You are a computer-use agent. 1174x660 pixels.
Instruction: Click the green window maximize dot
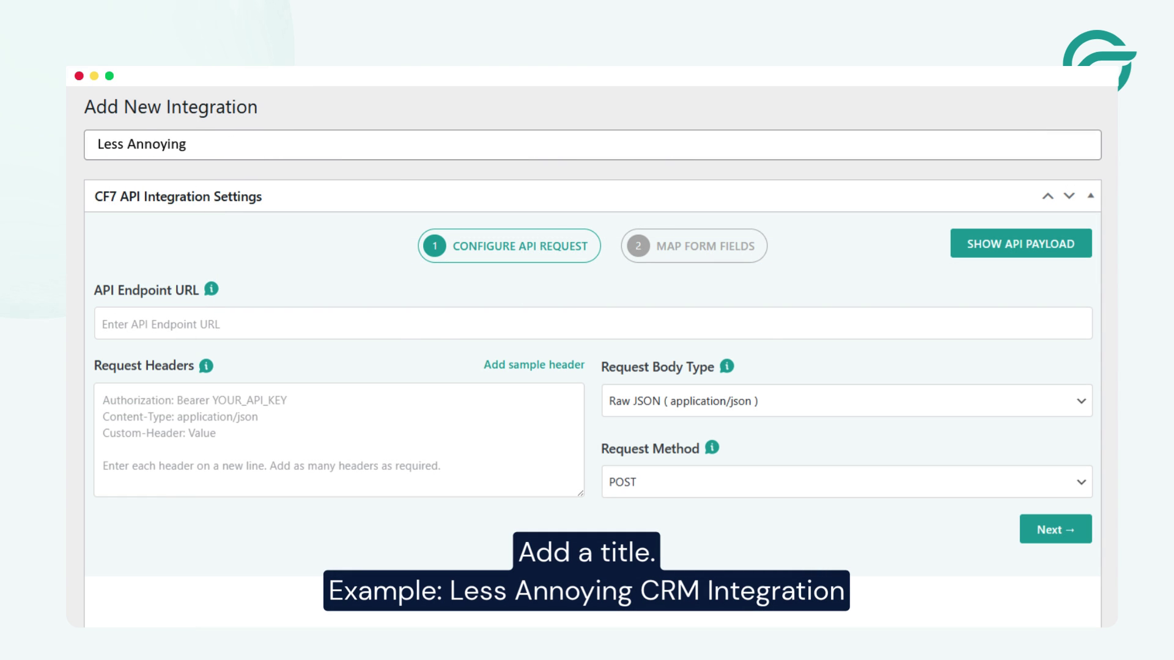tap(109, 76)
